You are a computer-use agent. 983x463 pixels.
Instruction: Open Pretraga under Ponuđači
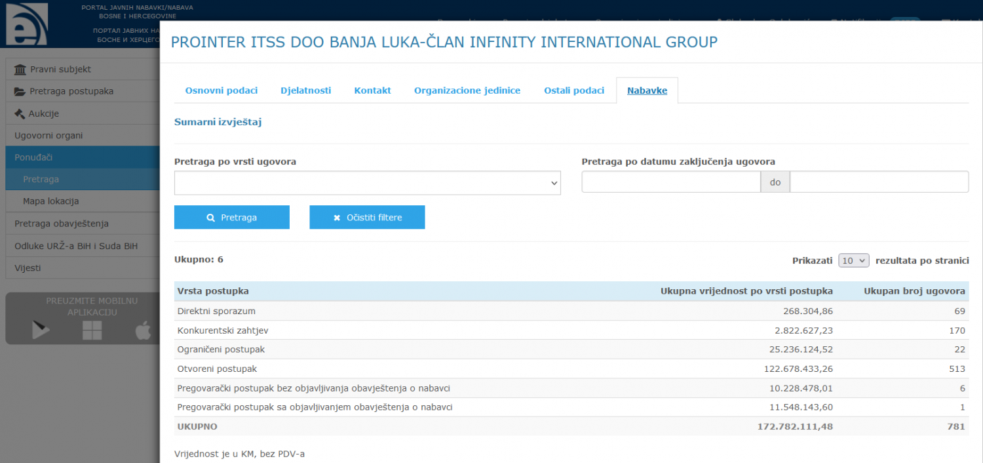[x=83, y=179]
